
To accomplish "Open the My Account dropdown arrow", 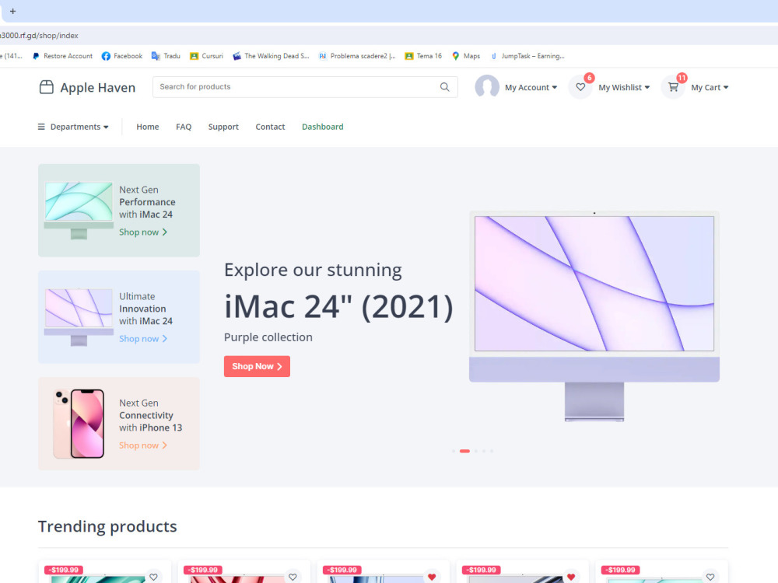I will [555, 87].
